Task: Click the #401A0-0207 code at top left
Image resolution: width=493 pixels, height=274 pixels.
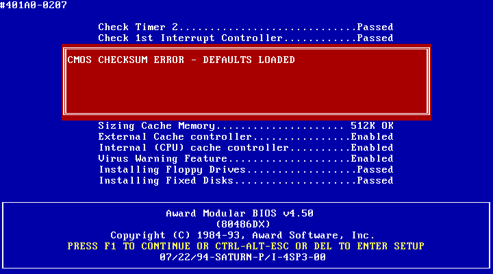Action: click(x=34, y=5)
